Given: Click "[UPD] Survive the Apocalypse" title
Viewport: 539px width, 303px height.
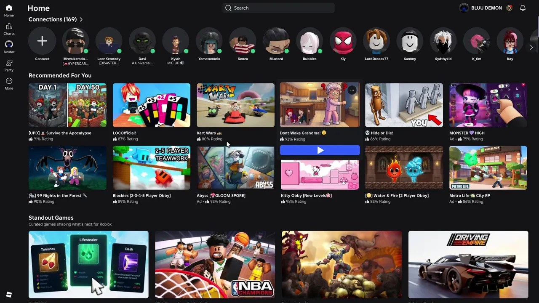Looking at the screenshot, I should [x=60, y=133].
